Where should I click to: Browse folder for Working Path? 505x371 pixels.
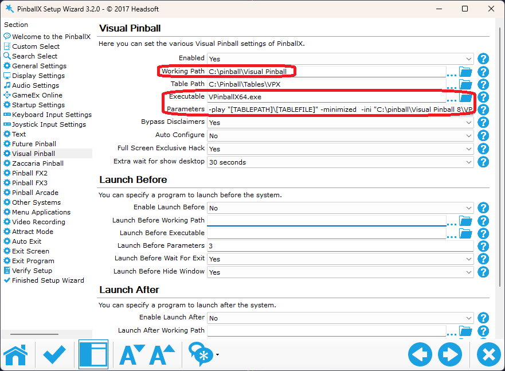tap(465, 72)
